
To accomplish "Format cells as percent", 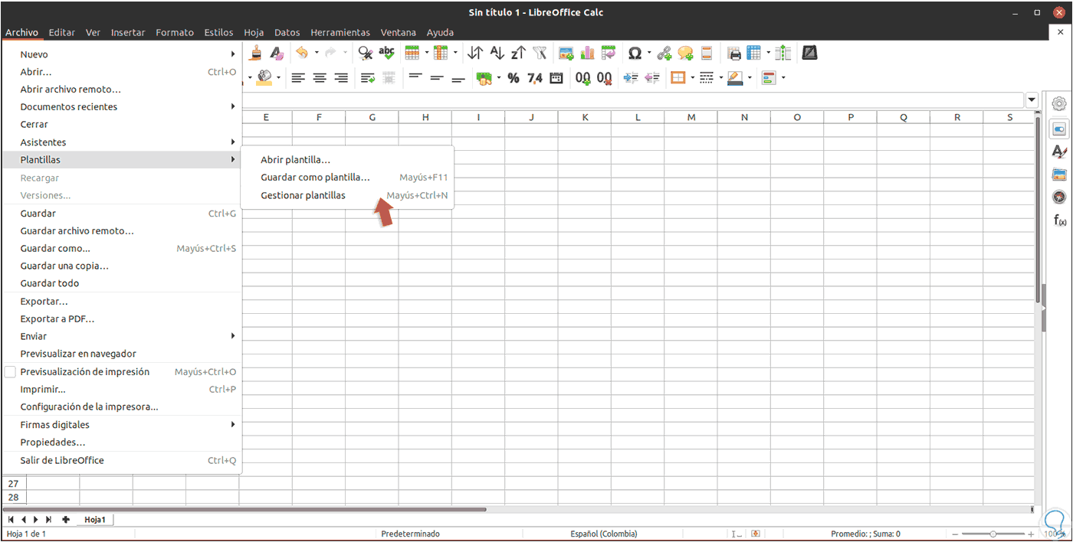I will click(514, 77).
